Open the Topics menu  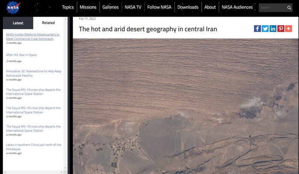pyautogui.click(x=67, y=7)
